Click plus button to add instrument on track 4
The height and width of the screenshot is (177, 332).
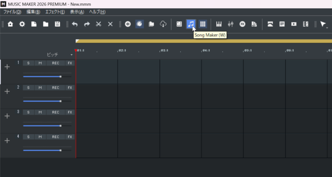(7, 141)
